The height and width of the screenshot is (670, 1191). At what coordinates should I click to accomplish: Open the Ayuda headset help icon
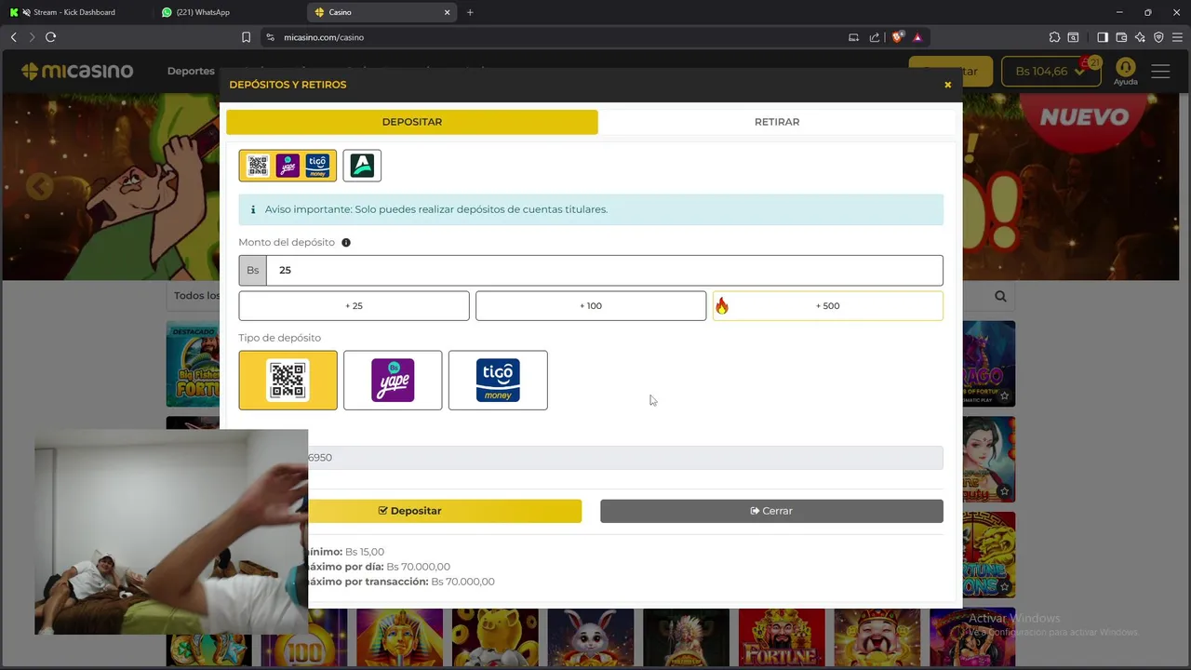(1126, 71)
